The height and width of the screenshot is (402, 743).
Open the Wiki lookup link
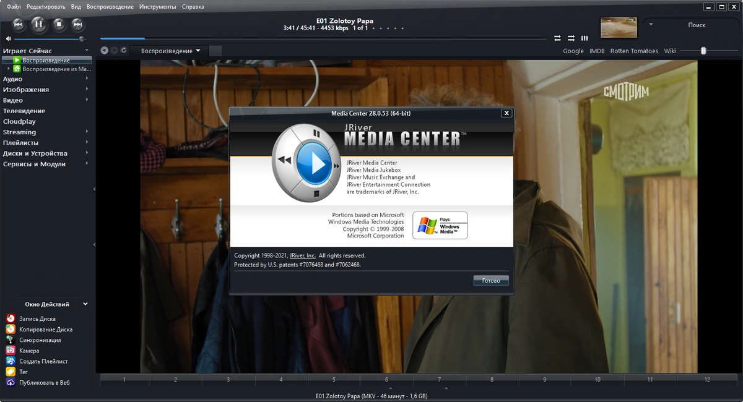(670, 51)
